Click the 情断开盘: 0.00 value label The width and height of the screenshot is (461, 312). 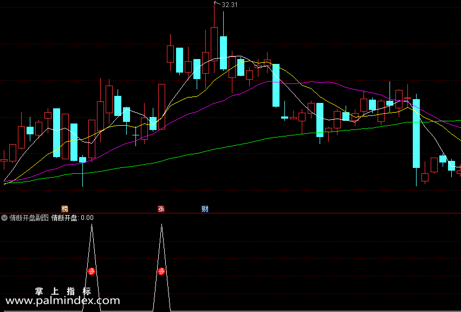[73, 218]
